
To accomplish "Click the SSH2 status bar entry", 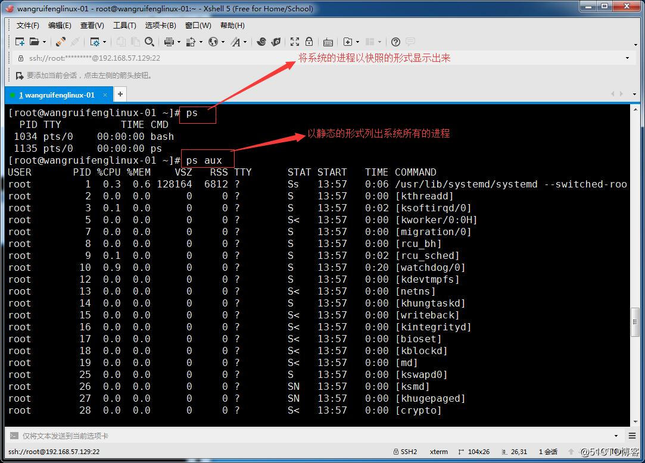I will point(405,452).
